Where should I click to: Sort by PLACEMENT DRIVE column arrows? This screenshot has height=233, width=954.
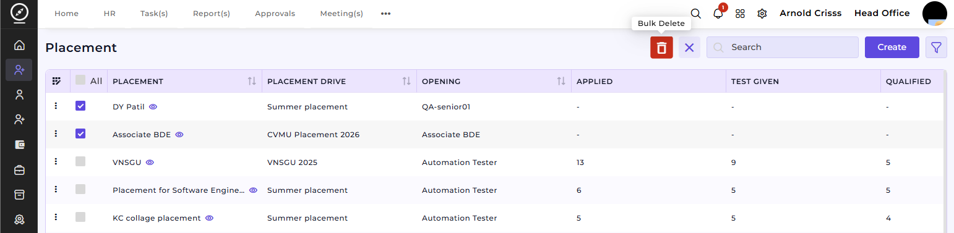406,82
